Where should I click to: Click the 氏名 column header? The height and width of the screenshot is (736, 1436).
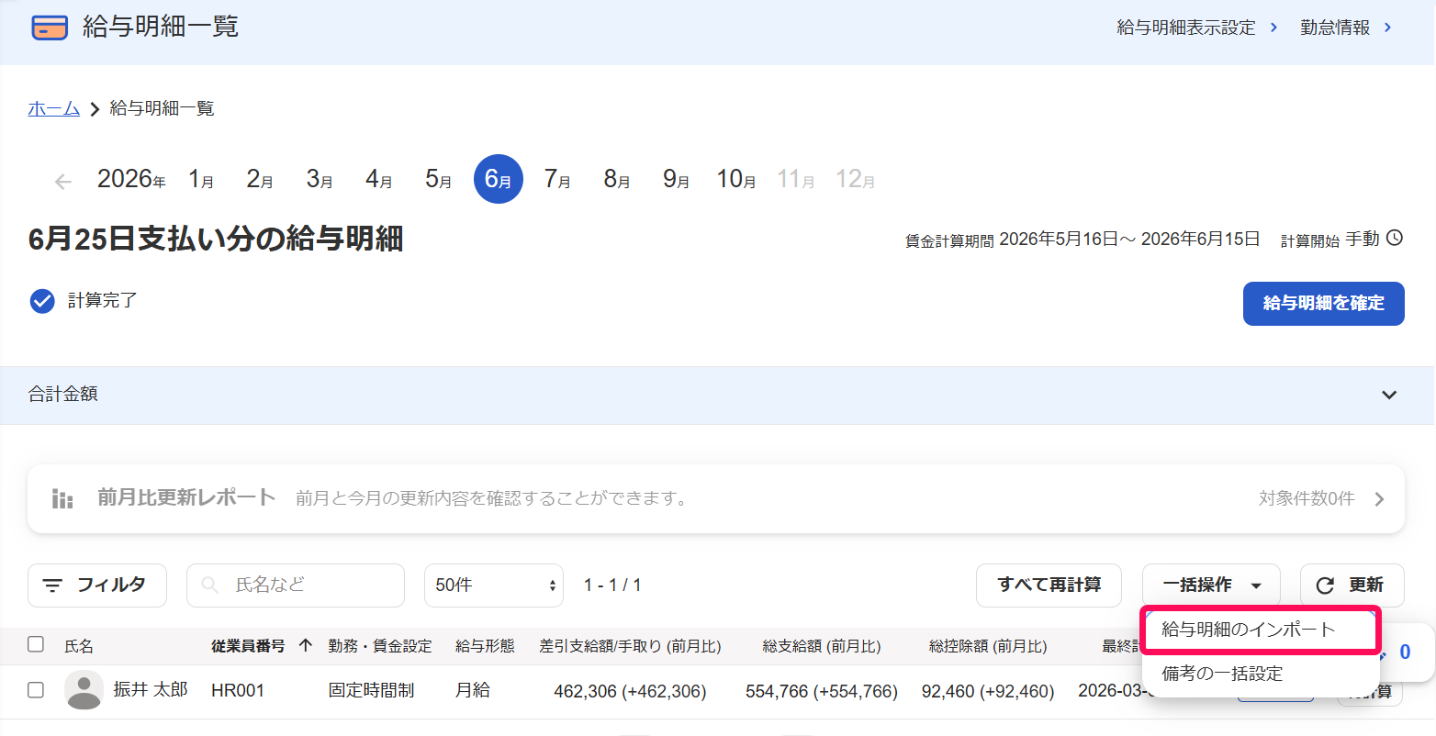click(x=79, y=646)
